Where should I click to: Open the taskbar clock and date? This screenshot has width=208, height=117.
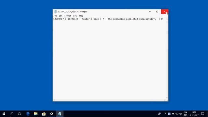point(194,114)
